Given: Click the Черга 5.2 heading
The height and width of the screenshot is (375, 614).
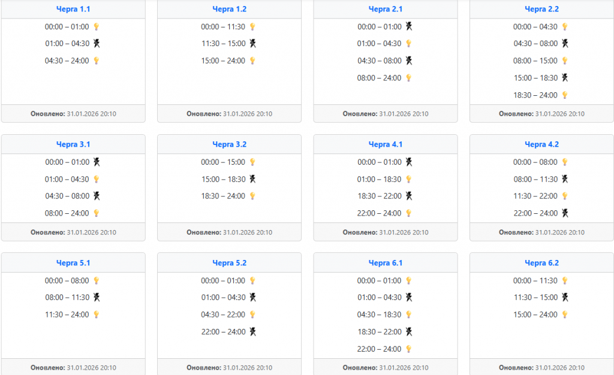Looking at the screenshot, I should [229, 263].
